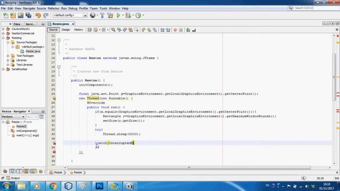Click the Redo toolbar icon
The image size is (340, 191).
(46, 15)
